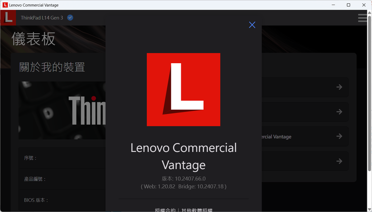Click the 儀表板 dashboard heading
Screen dimensions: 372x212
[33, 39]
